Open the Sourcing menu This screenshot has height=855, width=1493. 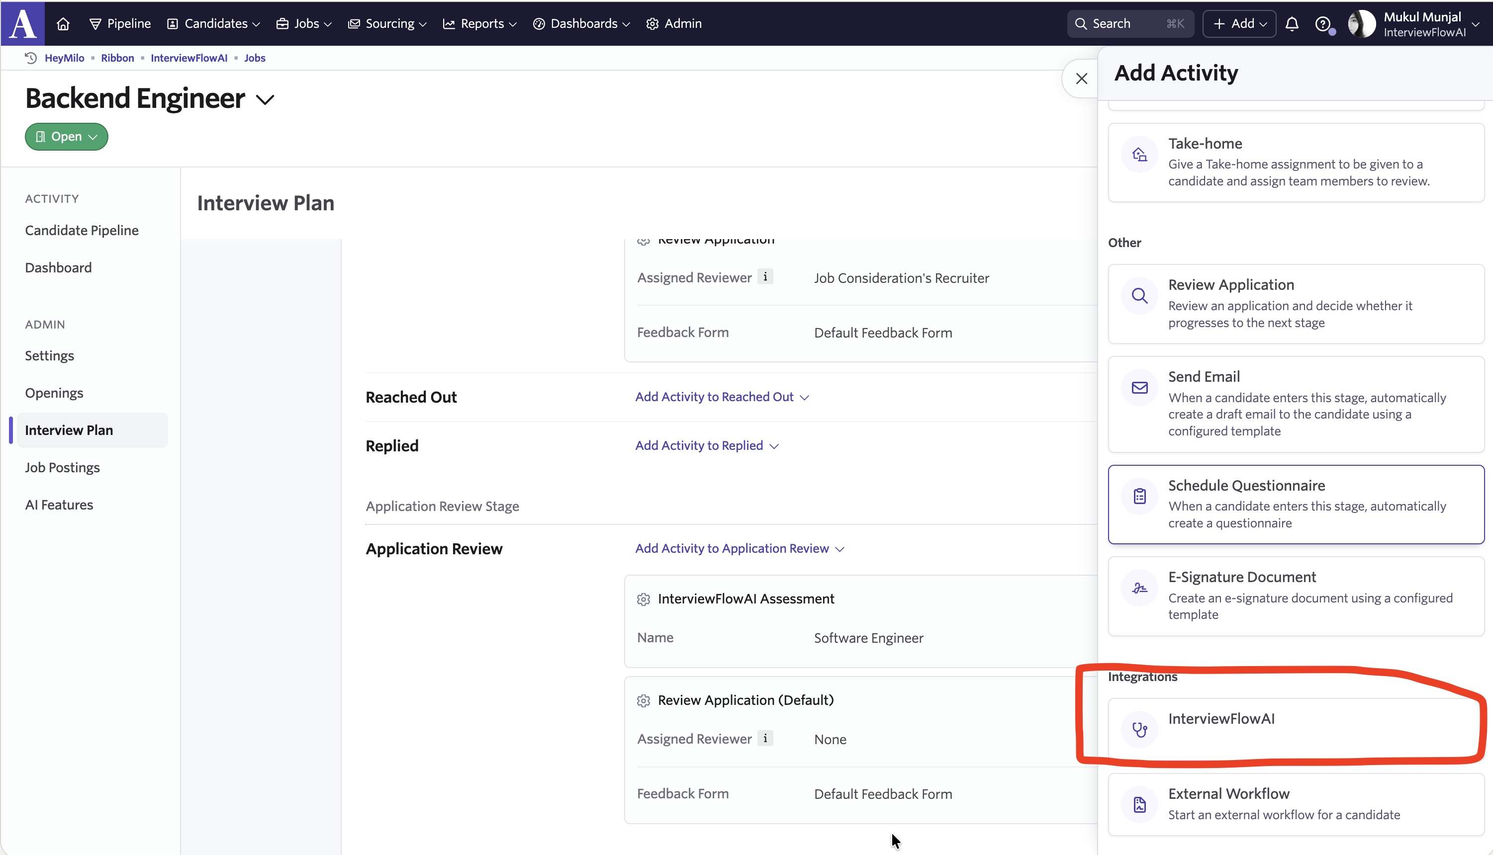(x=387, y=23)
